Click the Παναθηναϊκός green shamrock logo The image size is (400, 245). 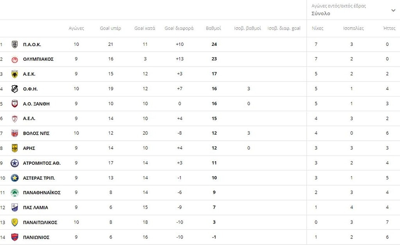[14, 193]
